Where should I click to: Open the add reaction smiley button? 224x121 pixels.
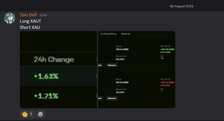click(x=41, y=114)
